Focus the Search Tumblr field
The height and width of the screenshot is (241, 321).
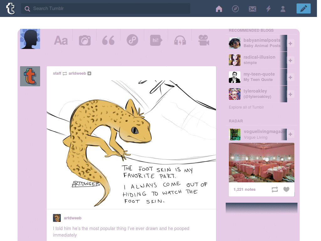pyautogui.click(x=106, y=8)
